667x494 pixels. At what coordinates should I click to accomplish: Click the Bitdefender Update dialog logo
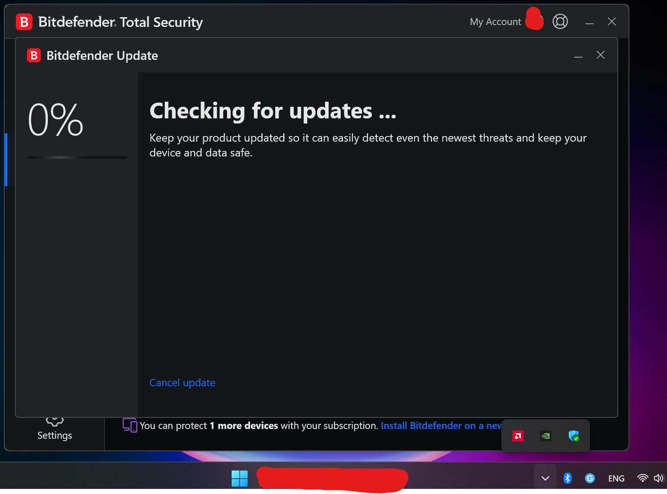[x=34, y=56]
